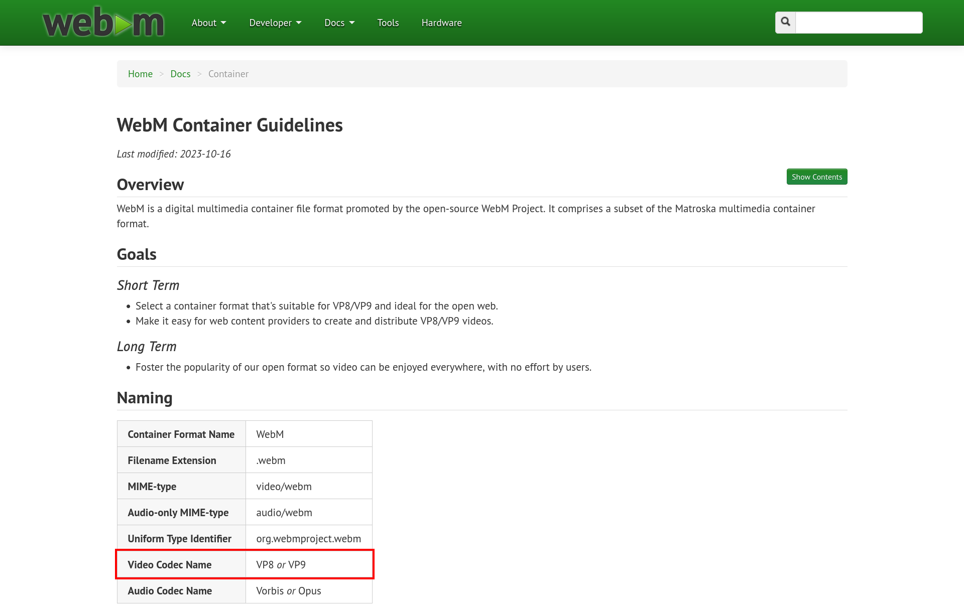This screenshot has height=613, width=964.
Task: Click the bullet starting 'Make it easy'
Action: point(314,321)
